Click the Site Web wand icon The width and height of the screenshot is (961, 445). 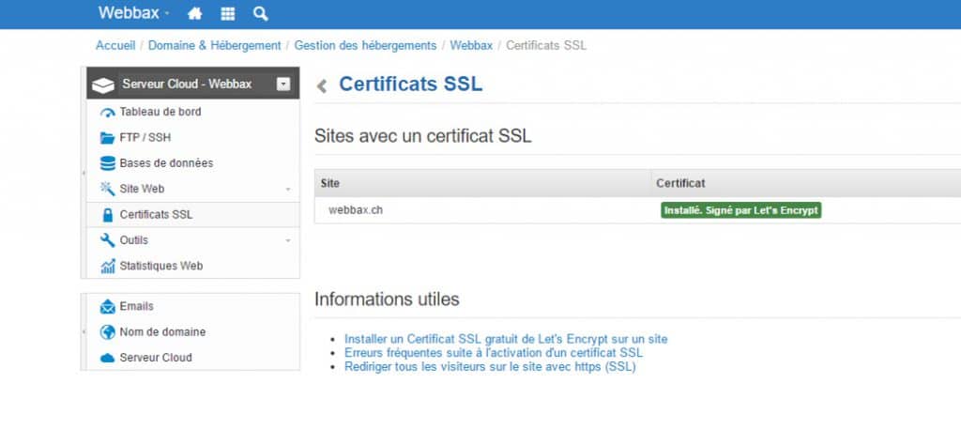coord(108,189)
